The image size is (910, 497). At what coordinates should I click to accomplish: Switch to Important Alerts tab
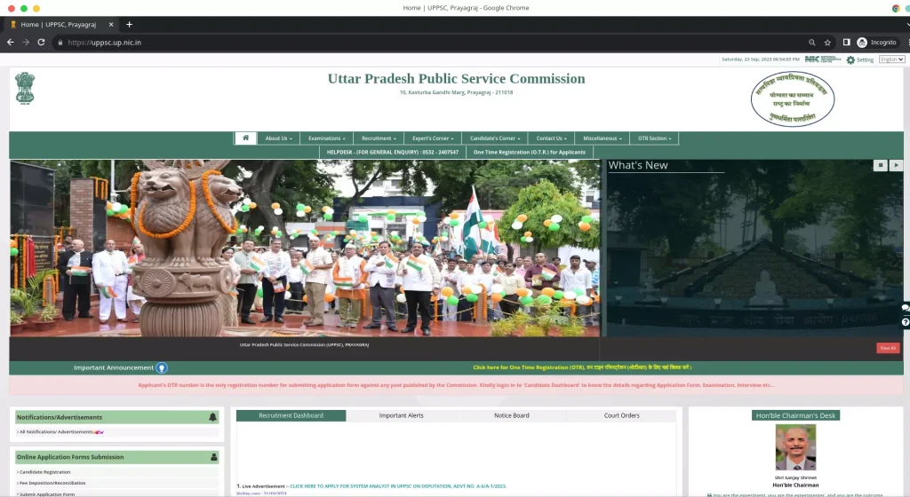[401, 415]
